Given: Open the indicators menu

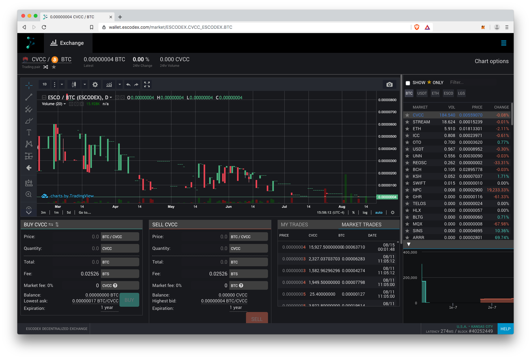Looking at the screenshot, I should click(x=109, y=84).
